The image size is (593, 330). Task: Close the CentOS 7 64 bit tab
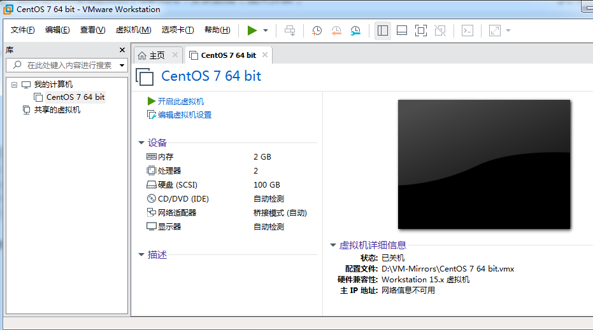coord(265,55)
